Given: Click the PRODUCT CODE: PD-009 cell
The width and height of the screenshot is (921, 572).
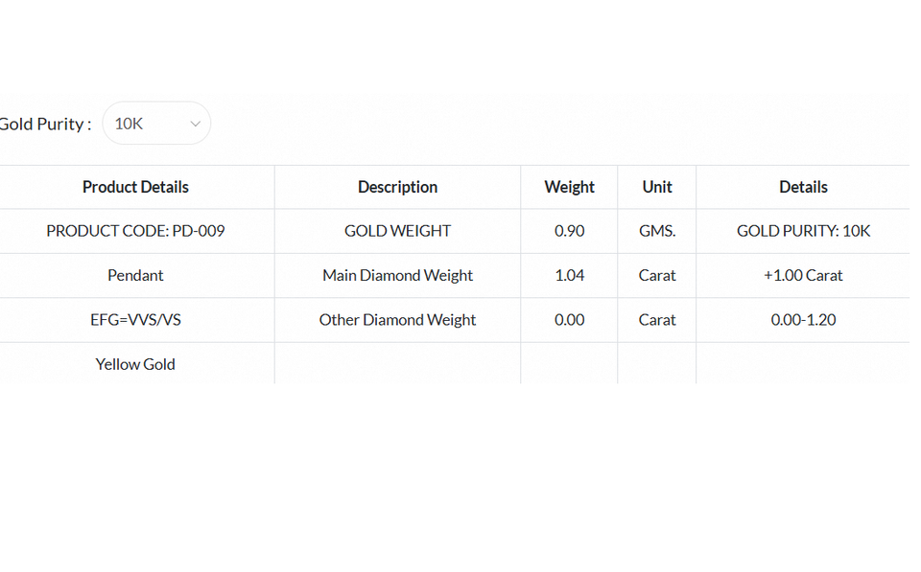Looking at the screenshot, I should 135,231.
